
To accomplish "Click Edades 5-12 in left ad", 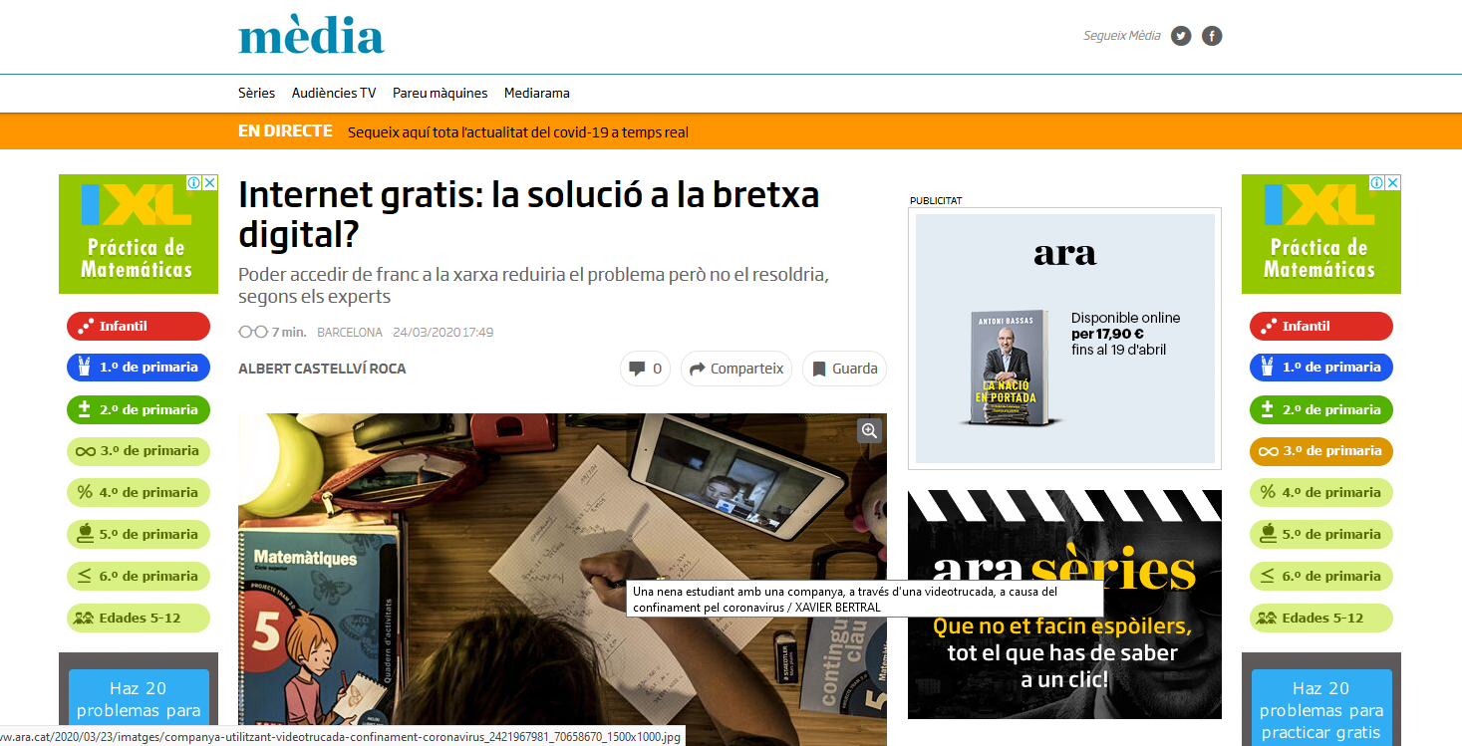I will click(139, 618).
